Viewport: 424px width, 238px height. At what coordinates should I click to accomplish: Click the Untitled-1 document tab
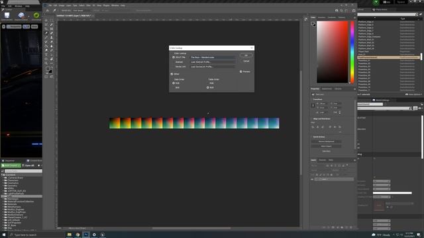[x=74, y=16]
